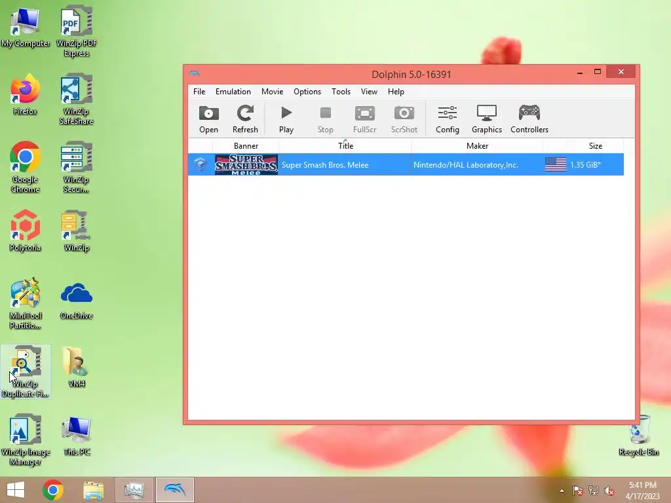671x503 pixels.
Task: Select the WinZip desktop shortcut
Action: pos(76,231)
